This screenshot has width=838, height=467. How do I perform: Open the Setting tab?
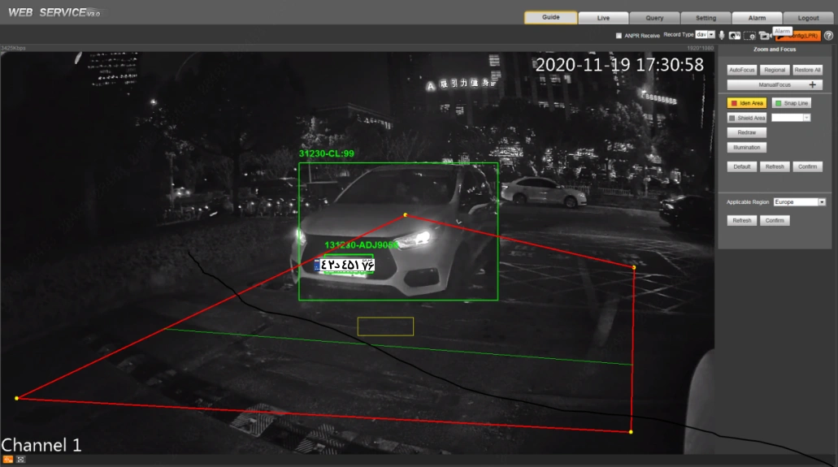[x=706, y=18]
